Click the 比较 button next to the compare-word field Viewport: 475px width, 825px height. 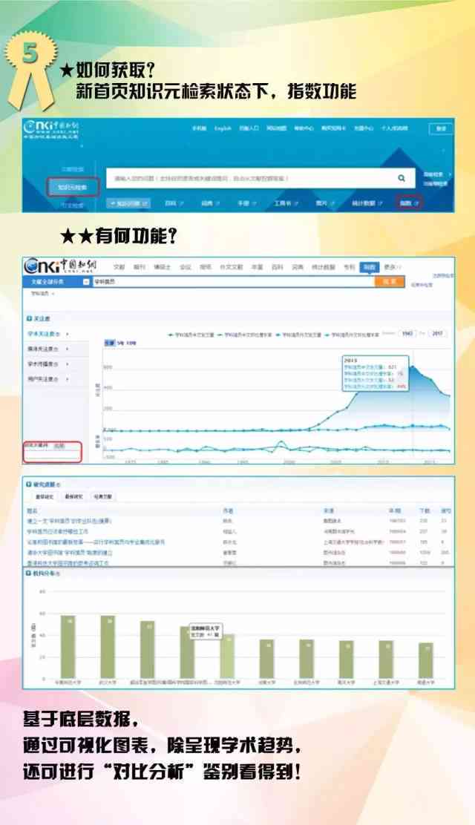click(x=59, y=446)
